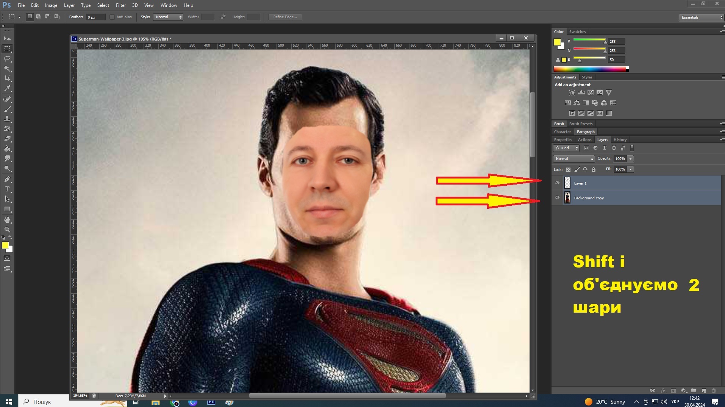Add a Photo Filter adjustment
725x407 pixels.
click(x=595, y=103)
